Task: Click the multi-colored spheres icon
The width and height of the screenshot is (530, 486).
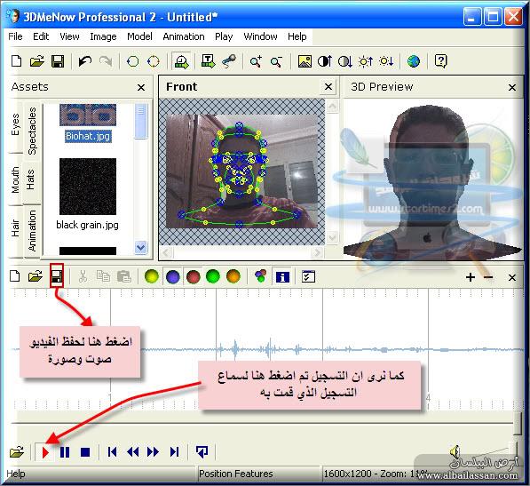Action: (x=260, y=276)
